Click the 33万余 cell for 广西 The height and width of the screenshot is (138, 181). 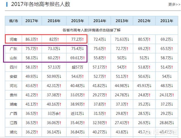click(54, 113)
